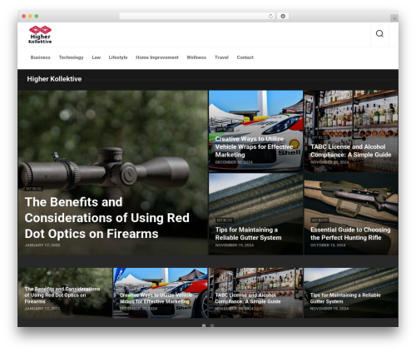This screenshot has width=416, height=352.
Task: Click the Higher Kollektive logo
Action: [x=40, y=35]
